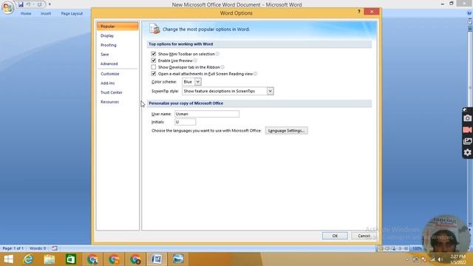The width and height of the screenshot is (473, 266).
Task: Open the Windows Start button
Action: pyautogui.click(x=8, y=259)
